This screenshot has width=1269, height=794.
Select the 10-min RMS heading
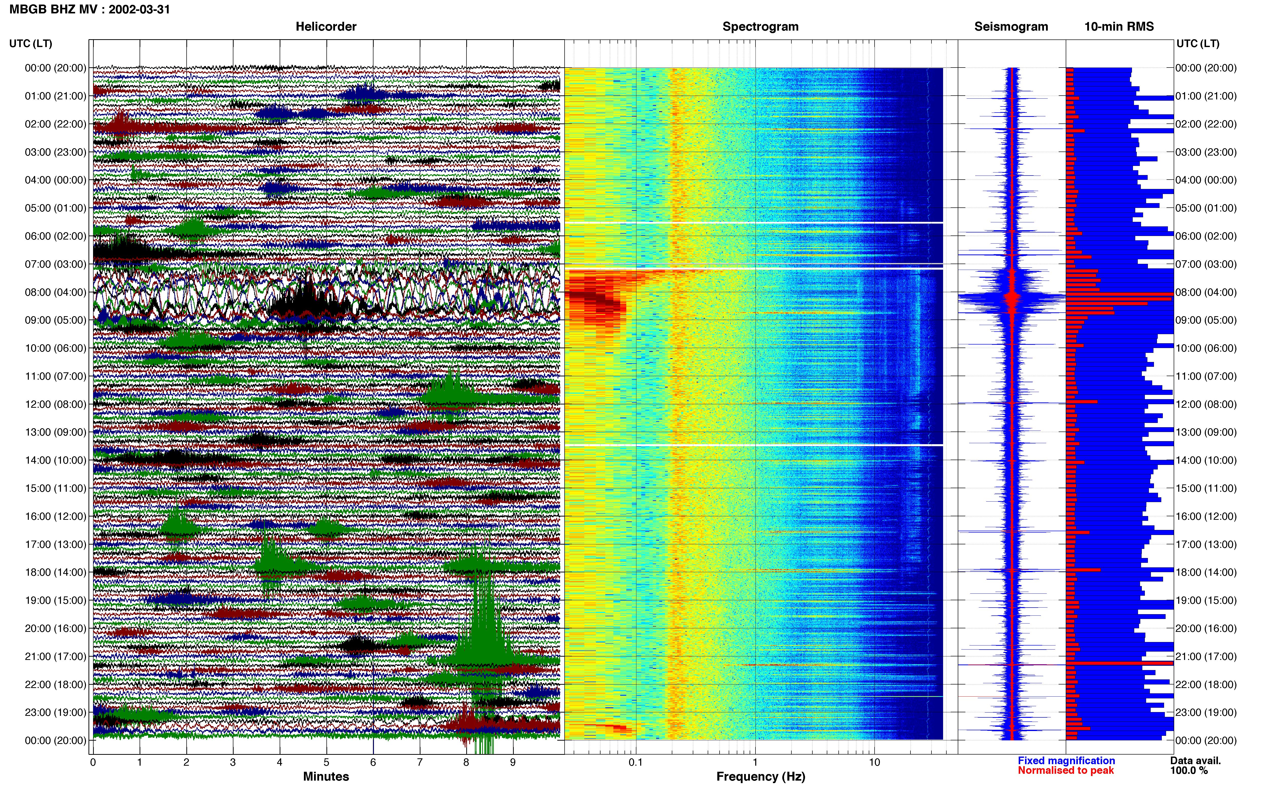coord(1119,26)
